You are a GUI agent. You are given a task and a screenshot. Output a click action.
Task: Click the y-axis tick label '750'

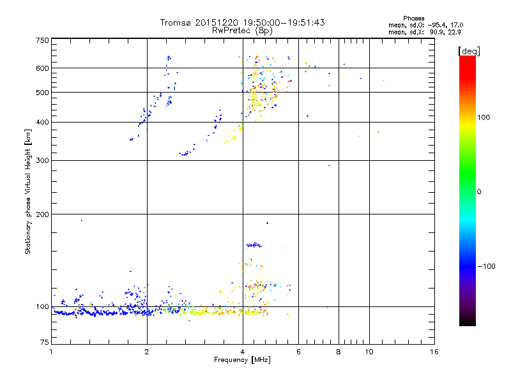[x=42, y=40]
